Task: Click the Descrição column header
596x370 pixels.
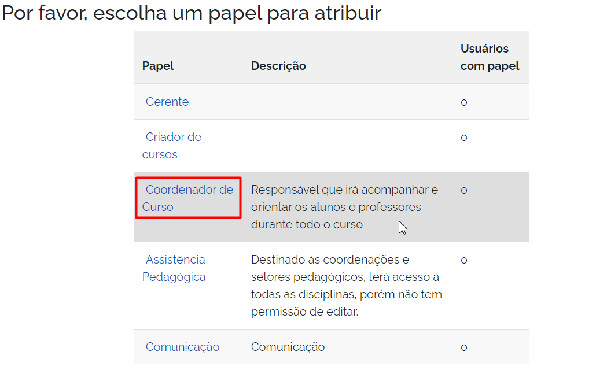Action: [x=278, y=66]
